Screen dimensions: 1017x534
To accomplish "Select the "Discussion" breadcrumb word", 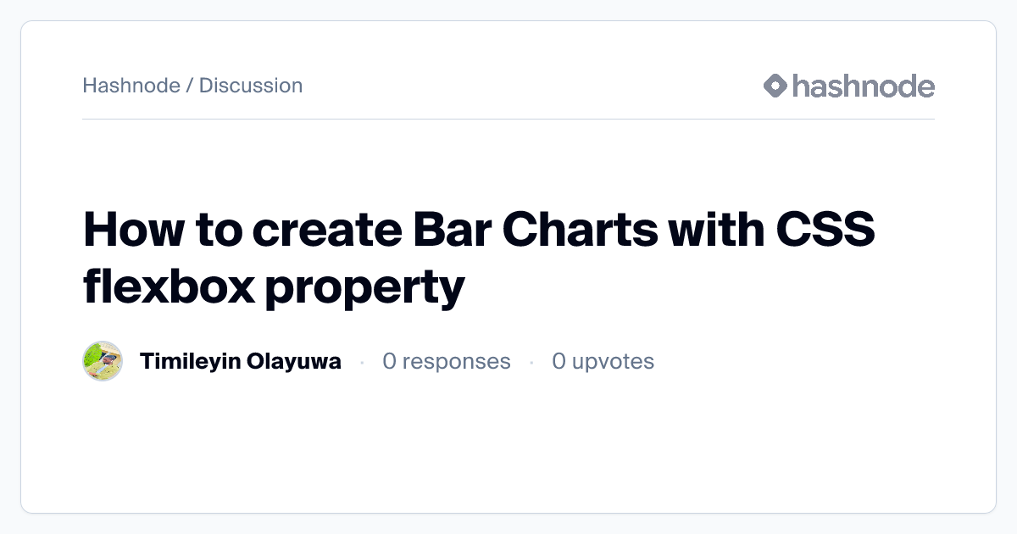I will [251, 86].
